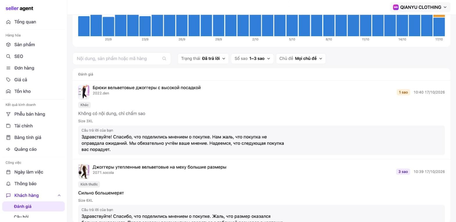
Task: Open product title Джоггеры утепленные вельветовые
Action: (x=159, y=167)
